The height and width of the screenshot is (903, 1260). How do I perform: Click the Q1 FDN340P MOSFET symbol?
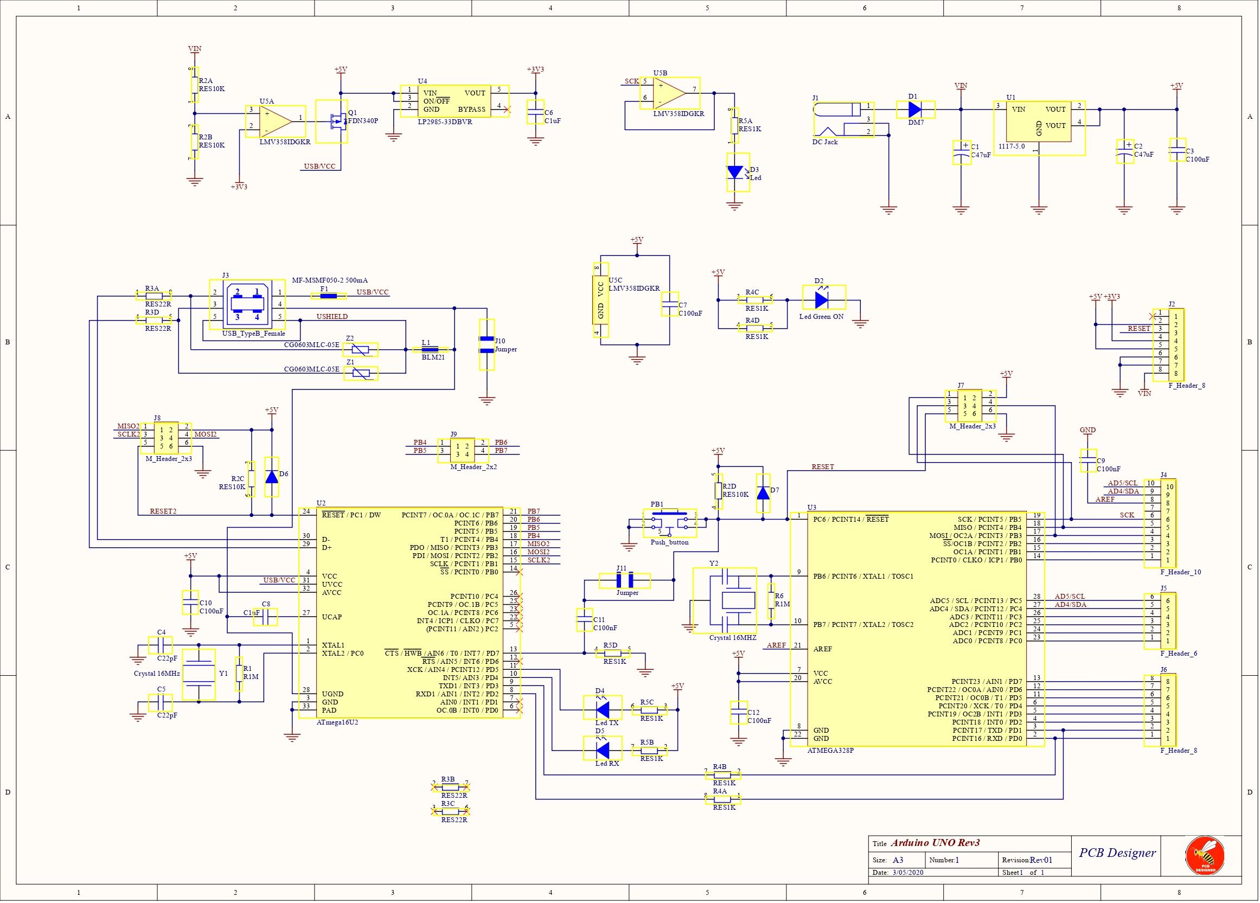[331, 121]
